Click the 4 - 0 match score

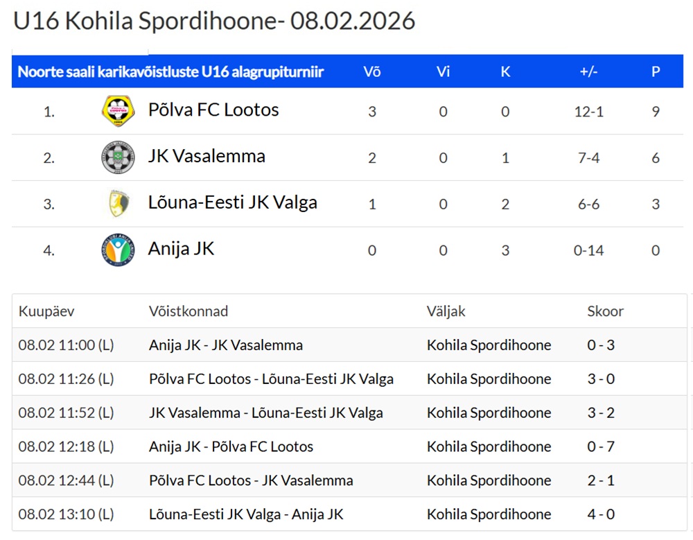click(601, 514)
